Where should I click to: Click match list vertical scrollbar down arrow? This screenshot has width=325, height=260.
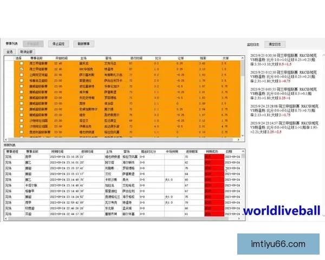(x=243, y=135)
